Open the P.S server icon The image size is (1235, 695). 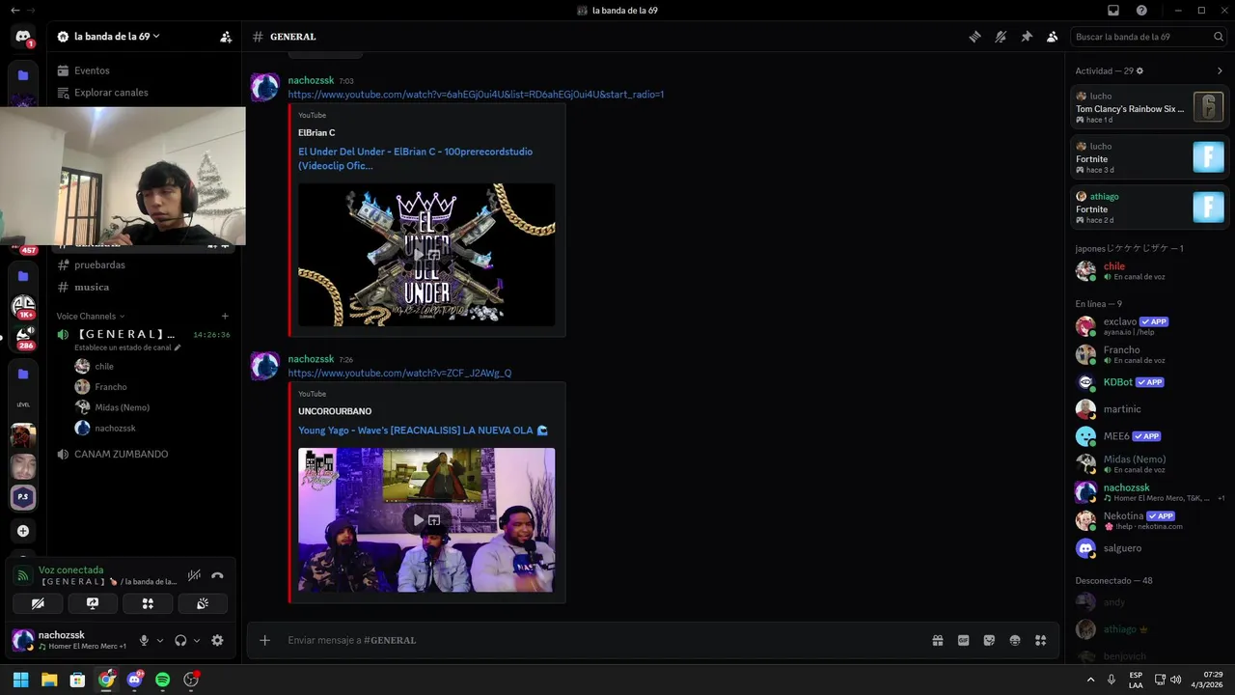pos(23,497)
